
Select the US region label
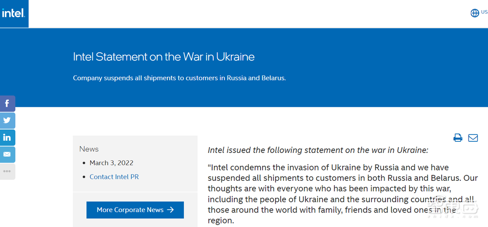(x=484, y=13)
